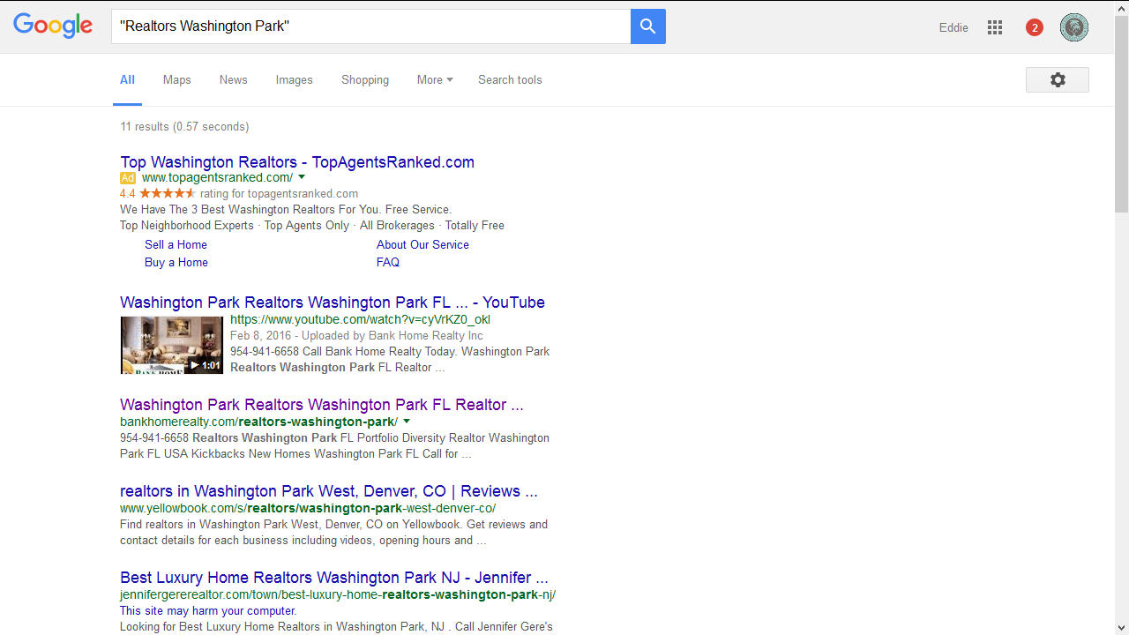Expand the More search categories dropdown
The height and width of the screenshot is (635, 1129).
point(434,79)
